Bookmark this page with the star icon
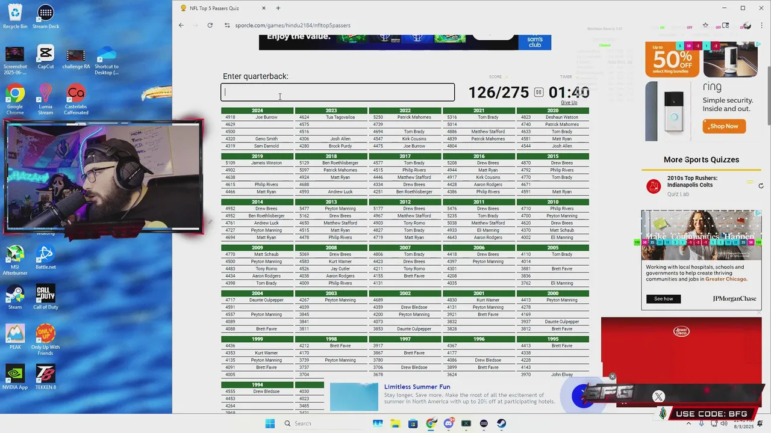Screen dimensions: 771x433 click(705, 26)
